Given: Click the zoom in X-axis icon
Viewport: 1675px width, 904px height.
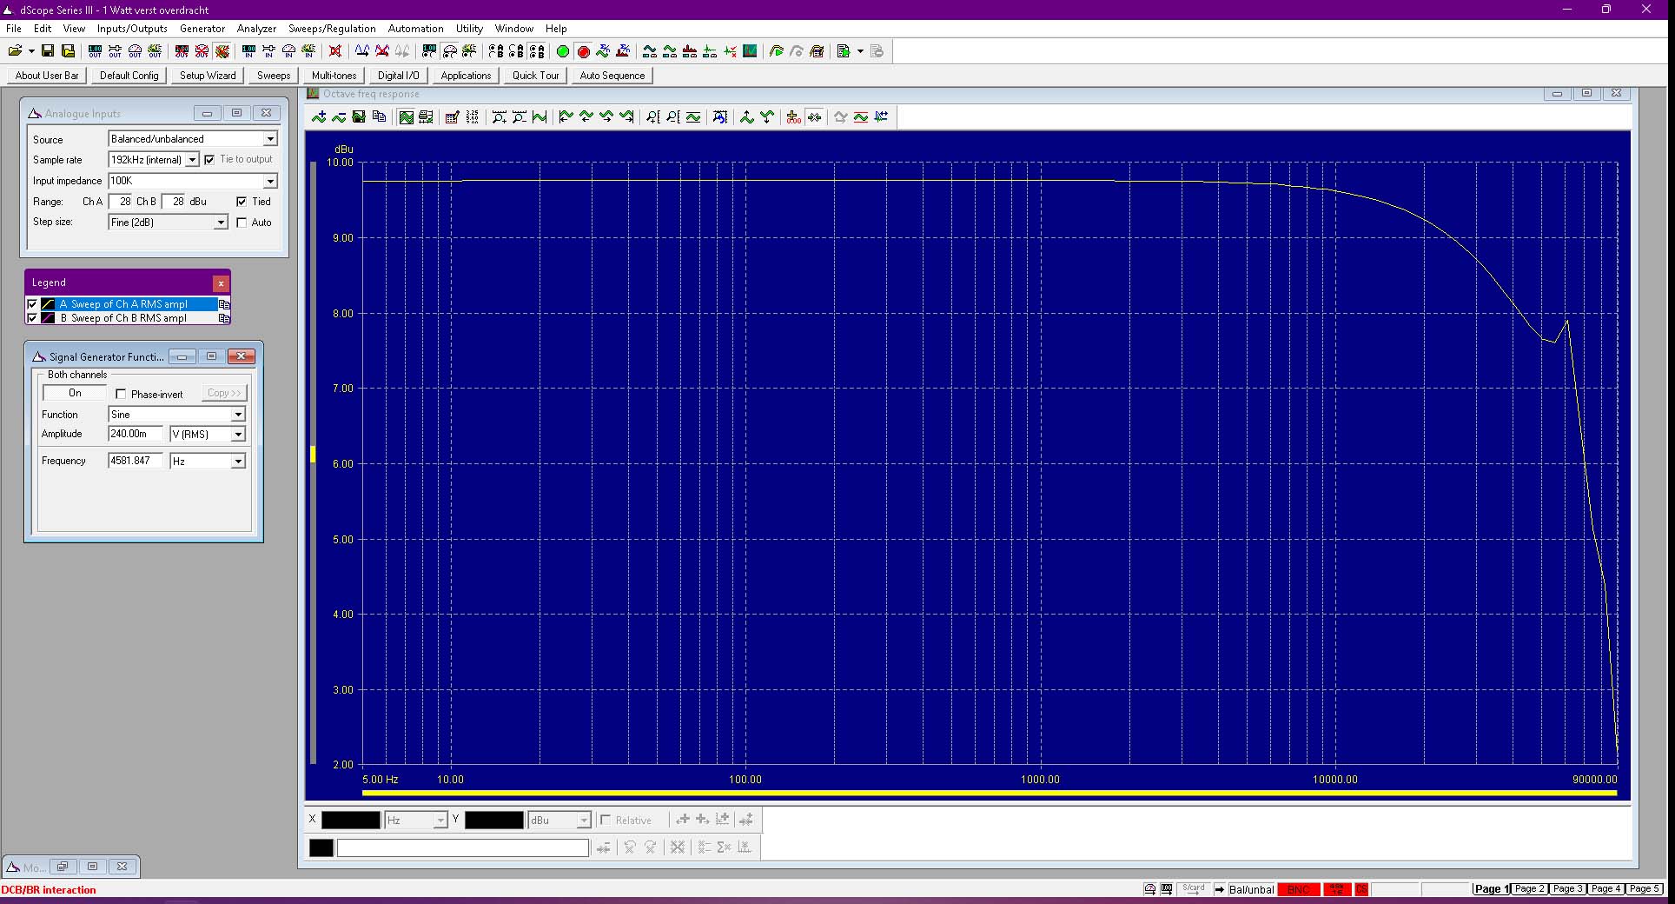Looking at the screenshot, I should 500,117.
